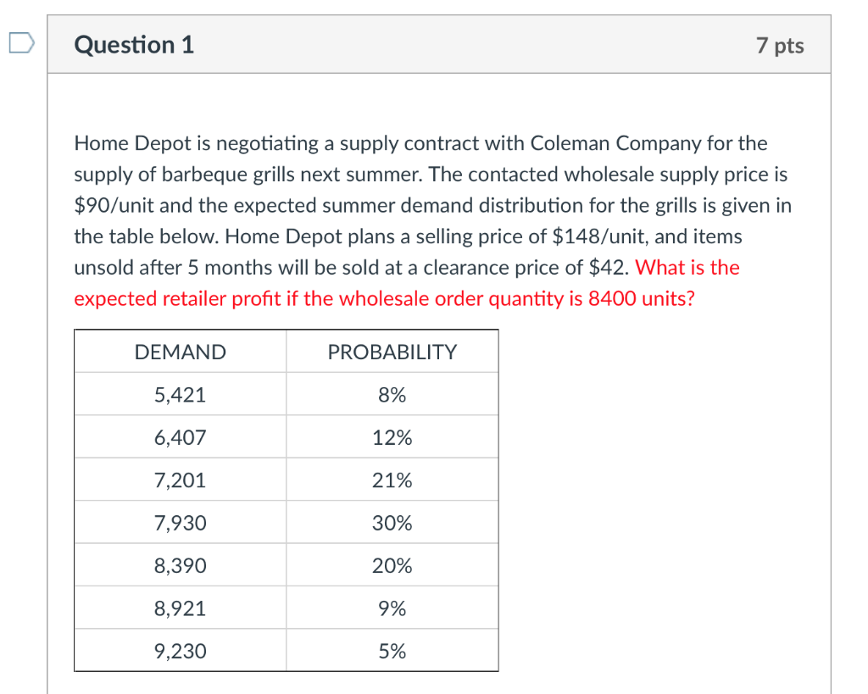Click the bookmark flag icon beside Question 1
Screen dimensions: 868x694
[x=21, y=41]
